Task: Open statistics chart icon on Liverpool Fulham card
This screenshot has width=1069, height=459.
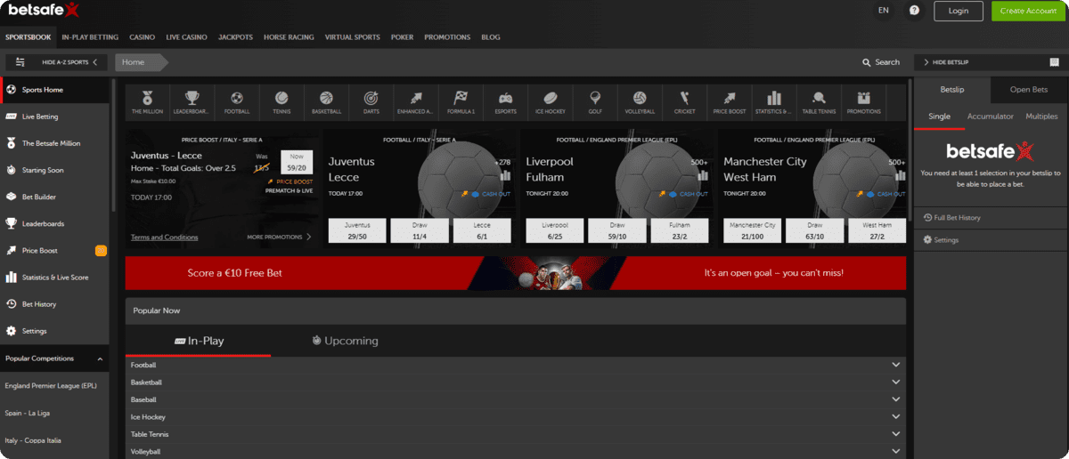Action: pyautogui.click(x=703, y=175)
